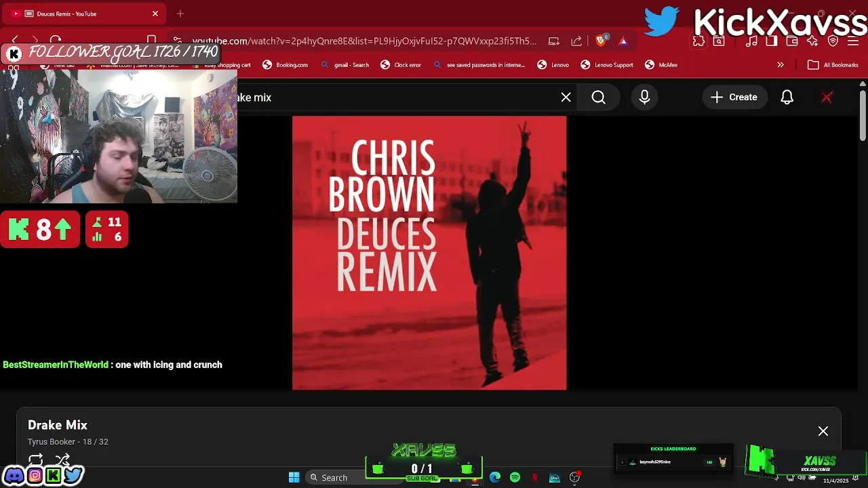Open the see saved passwords bookmark
Viewport: 868px width, 488px height.
[x=479, y=65]
